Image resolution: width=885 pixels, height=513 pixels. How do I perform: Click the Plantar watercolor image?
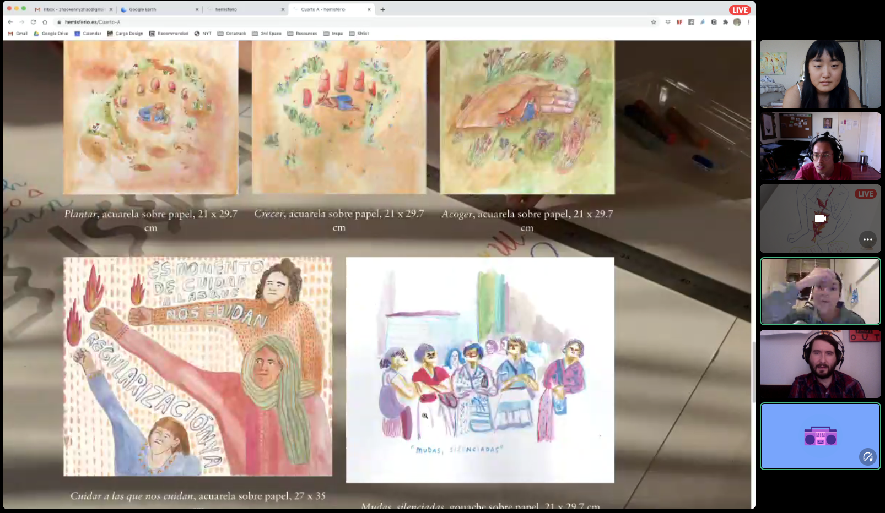pyautogui.click(x=151, y=117)
